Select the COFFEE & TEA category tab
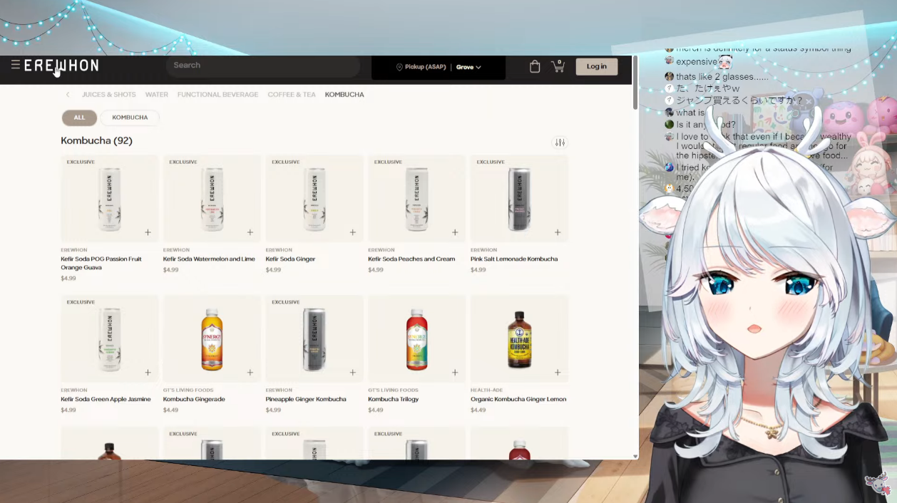The height and width of the screenshot is (503, 897). click(292, 94)
